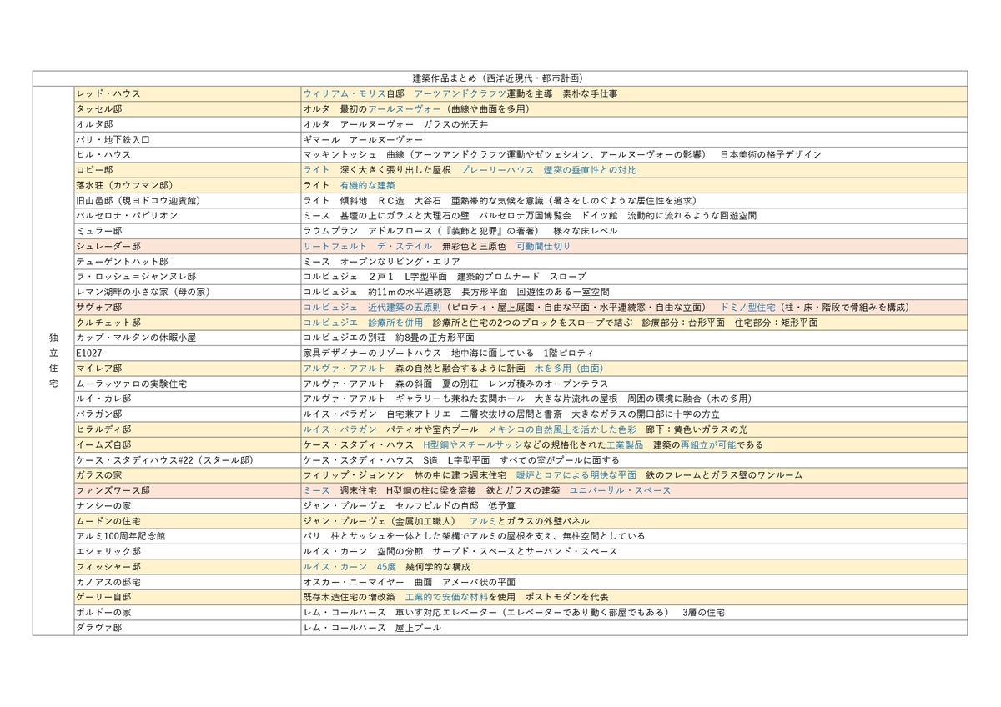Click description コルビュジェ 近代建築の五原則
The width and height of the screenshot is (1001, 707).
634,307
